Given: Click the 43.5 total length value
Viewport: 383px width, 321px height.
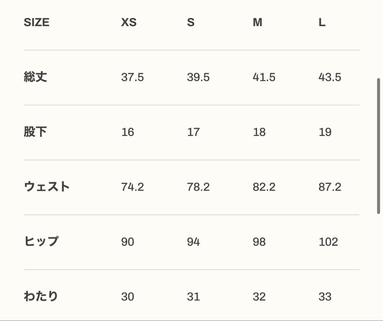Looking at the screenshot, I should [330, 77].
